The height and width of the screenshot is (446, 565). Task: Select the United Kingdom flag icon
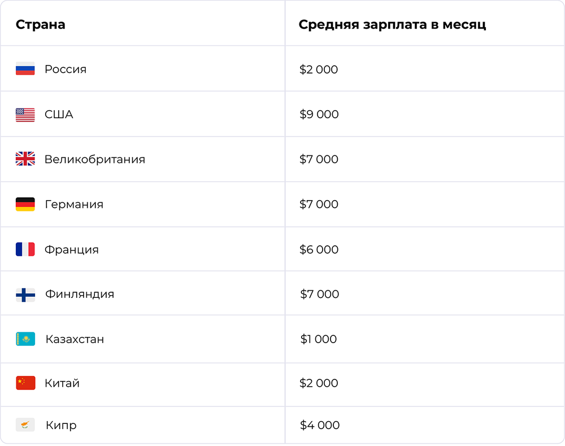point(25,159)
